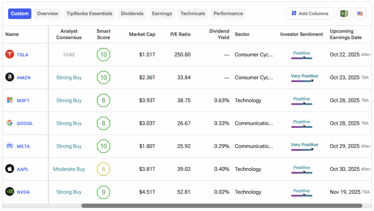Sort by Market Cap column header
This screenshot has height=211, width=374.
[x=142, y=34]
